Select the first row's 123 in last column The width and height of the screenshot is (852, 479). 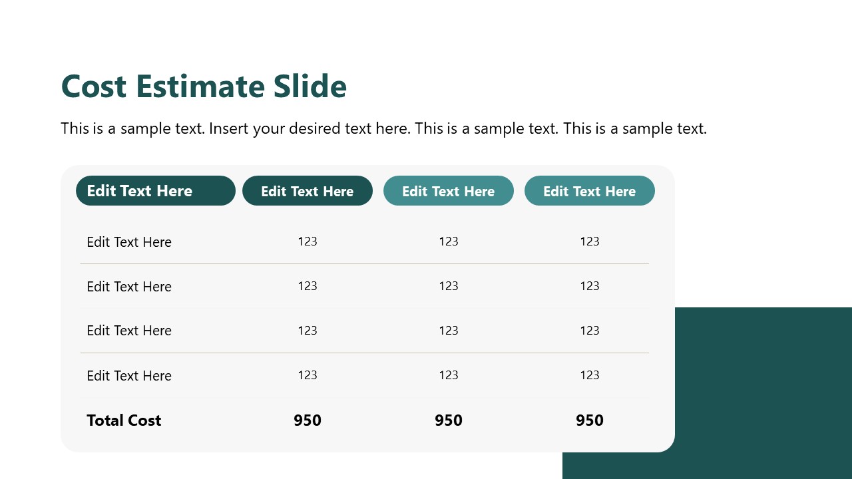(x=590, y=241)
